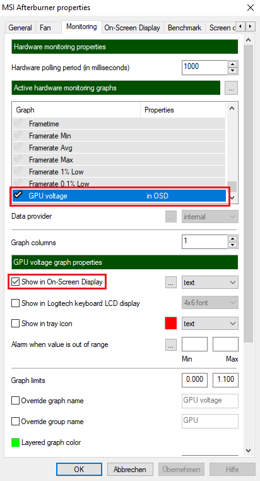Click the tab strip right scroll arrow

[x=251, y=27]
